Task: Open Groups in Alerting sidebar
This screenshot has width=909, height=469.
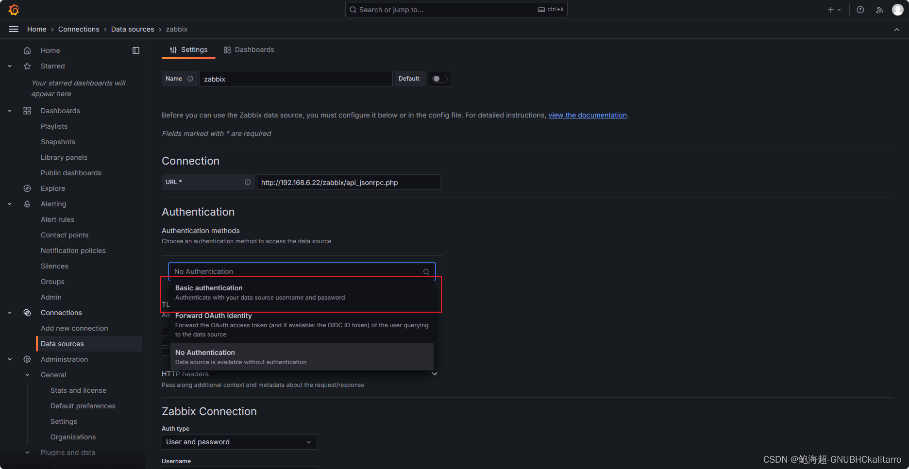Action: 52,282
